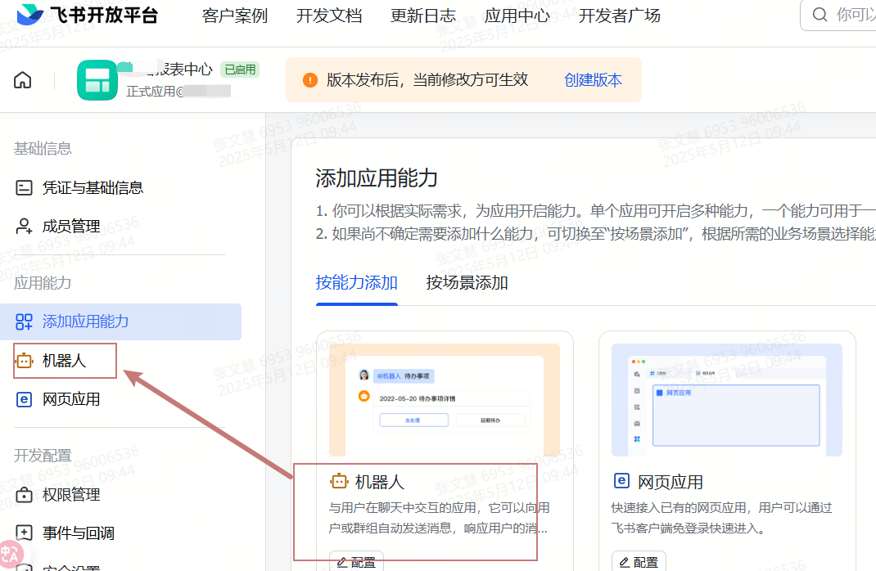
Task: Click the 已启用 status badge
Action: click(240, 70)
